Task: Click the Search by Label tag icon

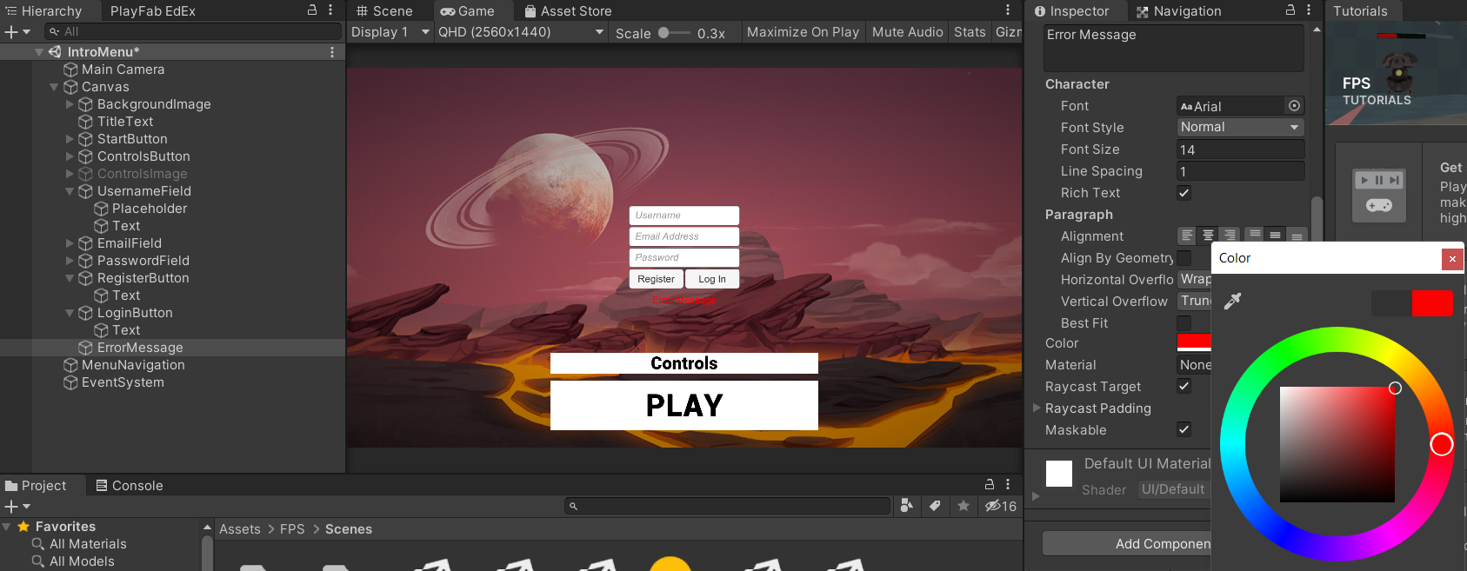Action: pos(935,506)
